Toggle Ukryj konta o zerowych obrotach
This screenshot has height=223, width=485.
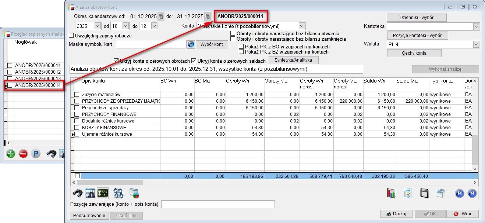116,61
